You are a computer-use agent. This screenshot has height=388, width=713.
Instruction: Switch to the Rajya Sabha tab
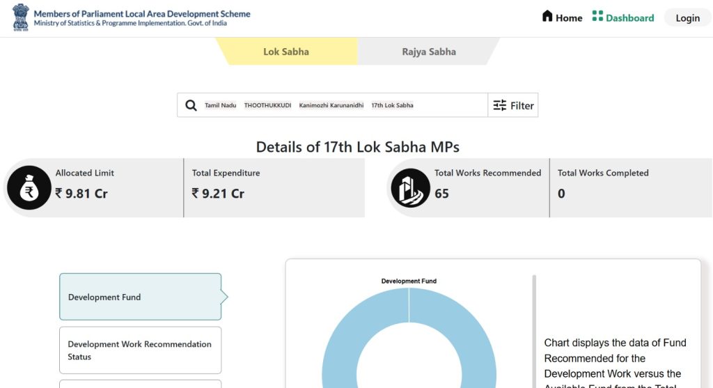(429, 52)
